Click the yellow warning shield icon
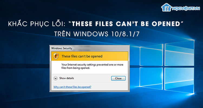This screenshot has height=108, width=203. [x=56, y=56]
